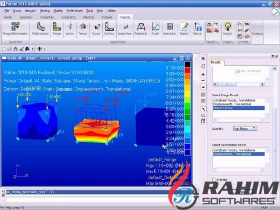The image size is (280, 210).
Task: Click the red swatch in fringe legend
Action: coord(188,70)
